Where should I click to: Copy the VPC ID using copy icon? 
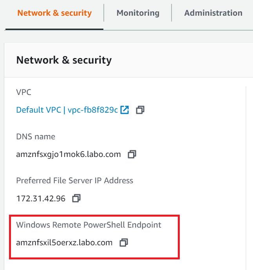[140, 110]
